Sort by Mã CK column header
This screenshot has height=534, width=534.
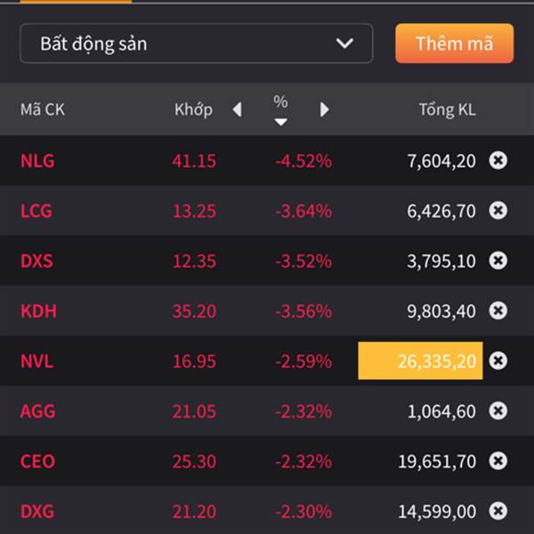point(43,109)
